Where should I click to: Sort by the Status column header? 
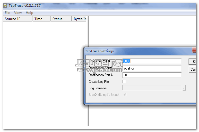pos(61,19)
